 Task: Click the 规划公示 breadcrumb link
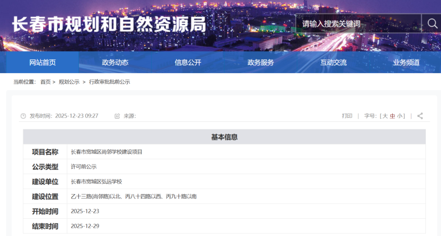coord(68,82)
